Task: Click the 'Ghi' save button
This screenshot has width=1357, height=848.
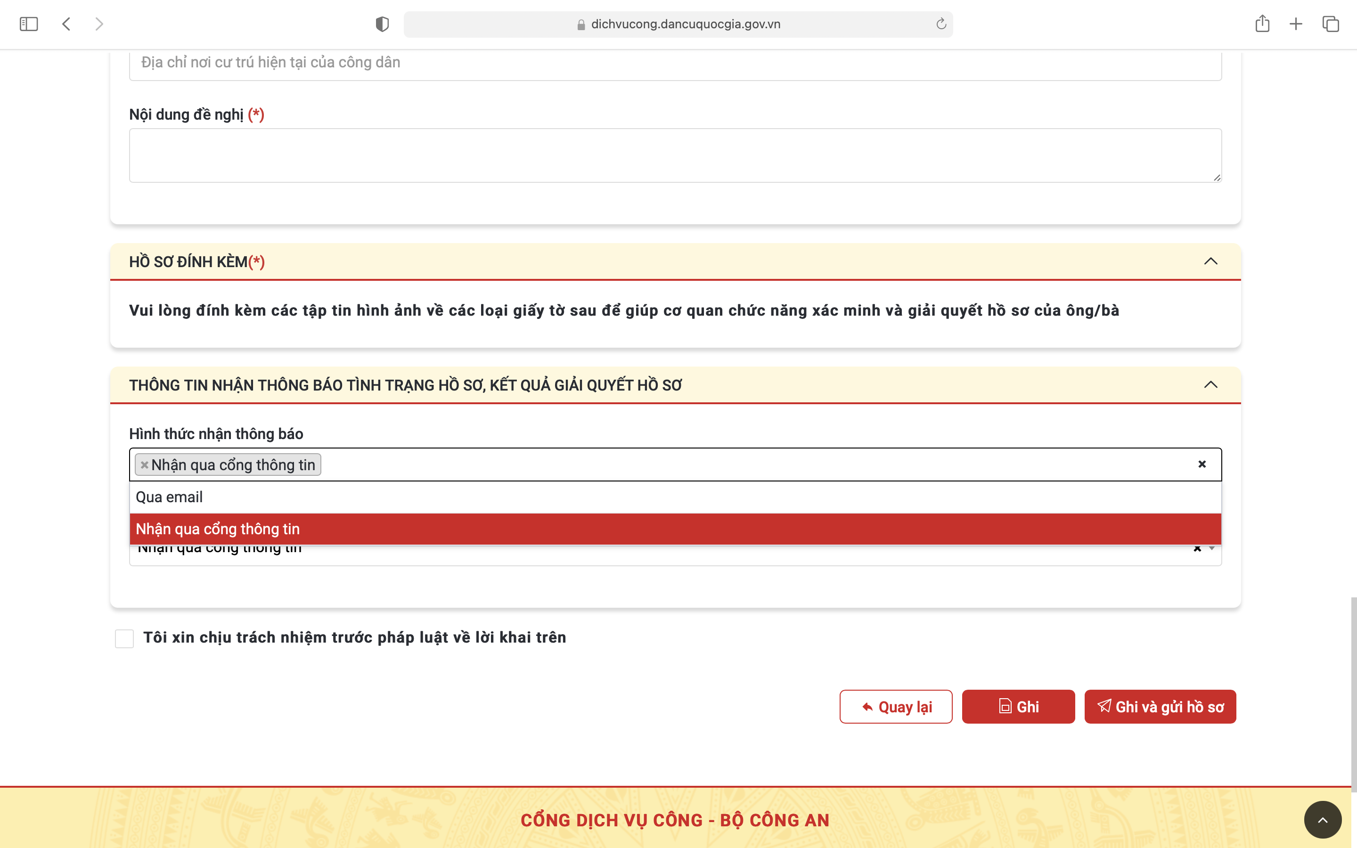Action: (1018, 707)
